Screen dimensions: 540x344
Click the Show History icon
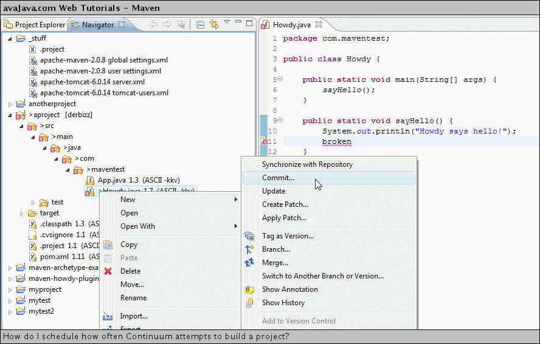tap(249, 303)
